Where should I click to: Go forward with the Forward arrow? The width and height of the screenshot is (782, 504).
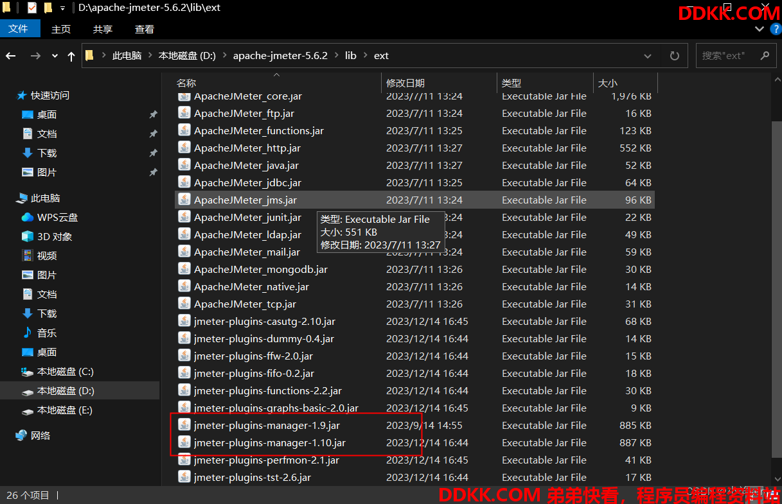[35, 56]
